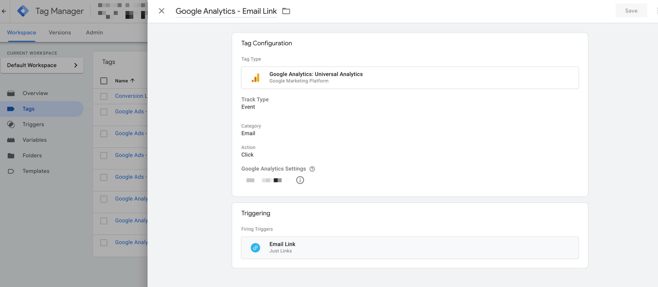The image size is (658, 287).
Task: Open Templates in the sidebar
Action: coord(36,171)
